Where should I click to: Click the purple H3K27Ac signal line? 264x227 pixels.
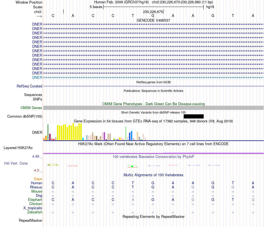click(x=153, y=153)
